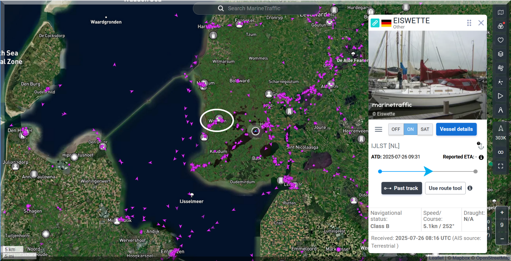Select the distance measuring compass tool

click(x=501, y=110)
